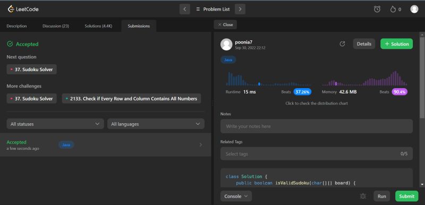425x205 pixels.
Task: Open the user profile avatar
Action: click(414, 9)
